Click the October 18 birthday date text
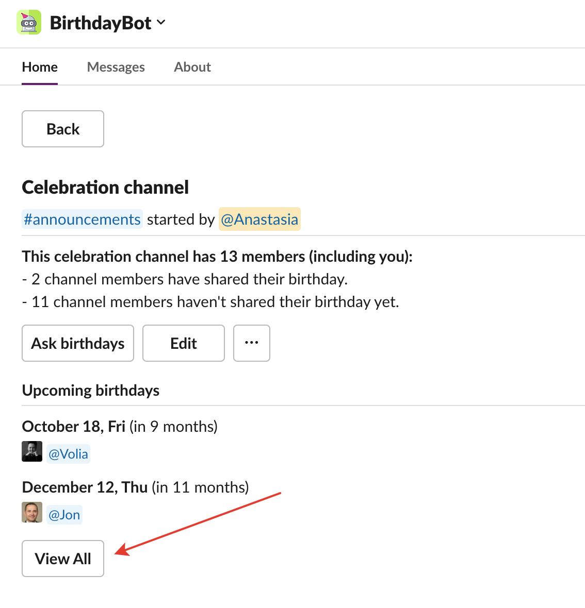Viewport: 585px width, 608px height. (x=74, y=427)
